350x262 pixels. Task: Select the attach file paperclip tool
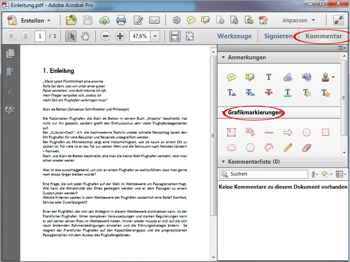coord(288,77)
